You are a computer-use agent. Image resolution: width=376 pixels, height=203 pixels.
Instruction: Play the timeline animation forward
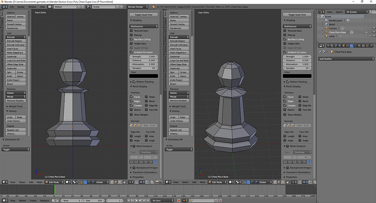coord(140,200)
